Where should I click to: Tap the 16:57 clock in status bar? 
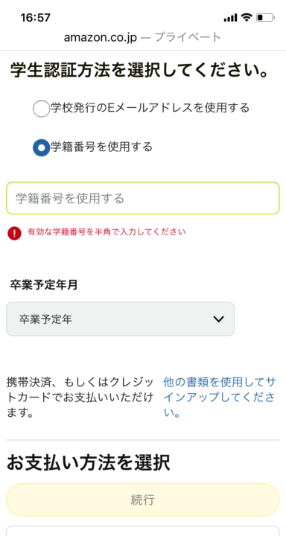[x=36, y=17]
